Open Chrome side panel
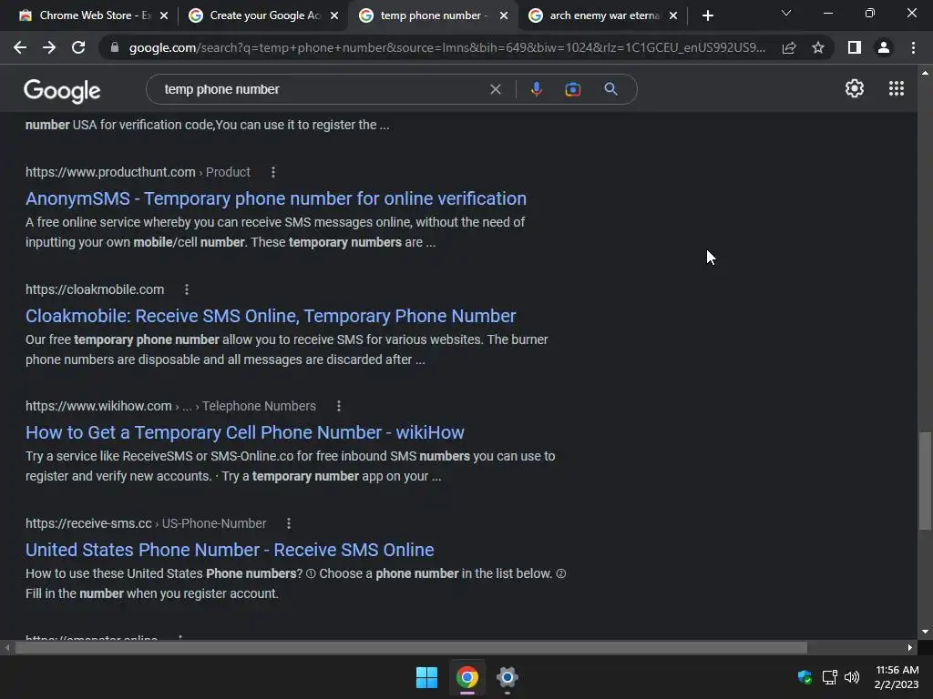This screenshot has width=933, height=699. coord(855,47)
